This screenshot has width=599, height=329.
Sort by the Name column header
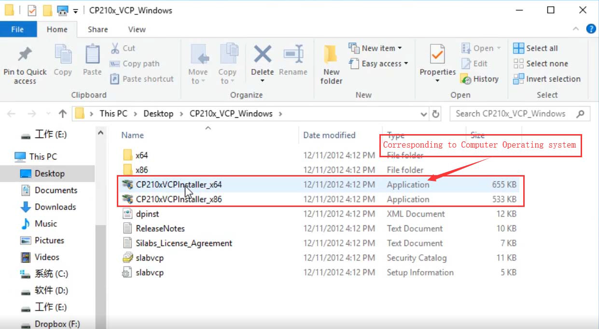(132, 135)
